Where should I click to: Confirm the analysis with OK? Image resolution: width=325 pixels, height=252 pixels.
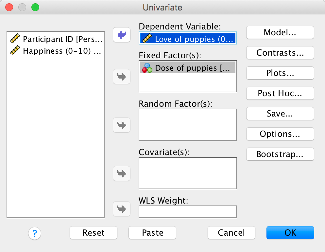(x=290, y=233)
